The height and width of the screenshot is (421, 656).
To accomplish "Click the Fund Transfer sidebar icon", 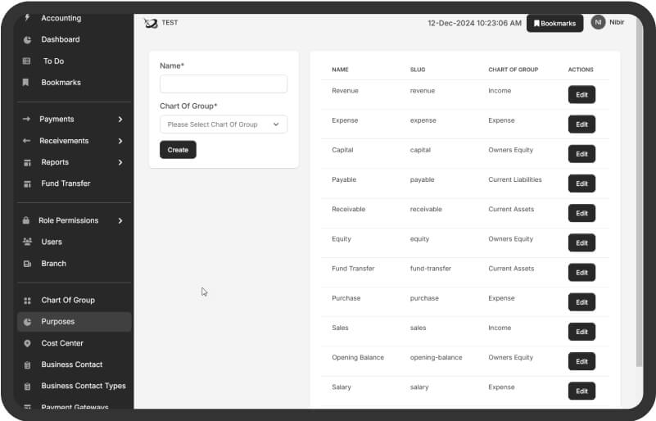I will click(x=27, y=183).
